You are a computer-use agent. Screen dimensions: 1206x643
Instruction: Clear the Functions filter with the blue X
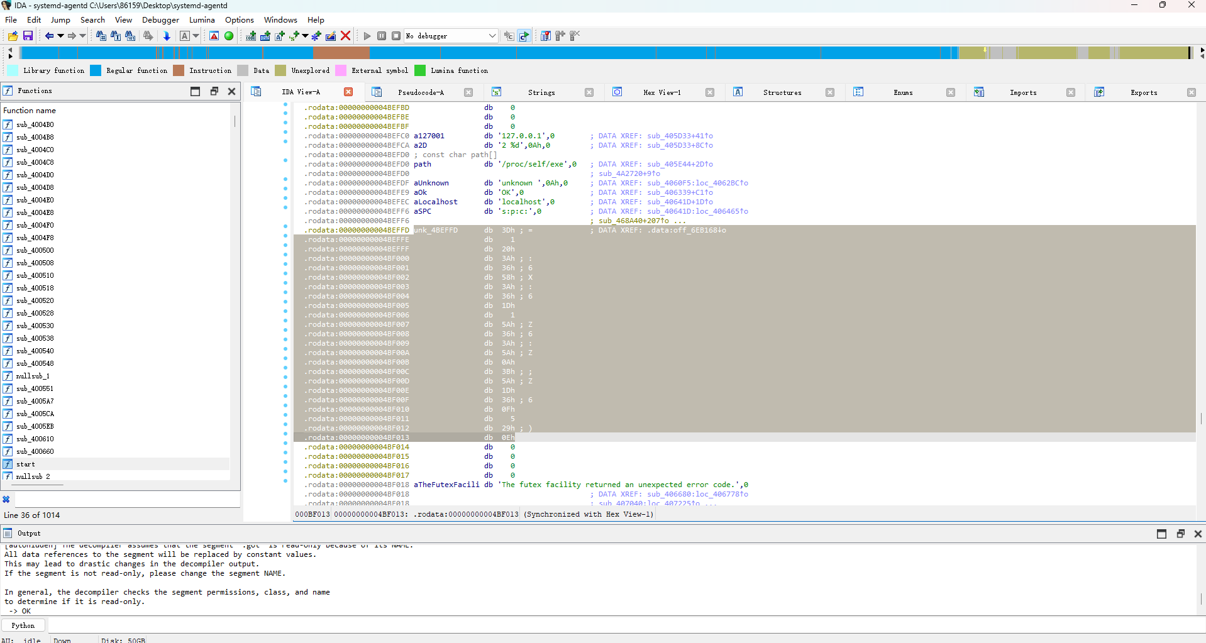6,500
